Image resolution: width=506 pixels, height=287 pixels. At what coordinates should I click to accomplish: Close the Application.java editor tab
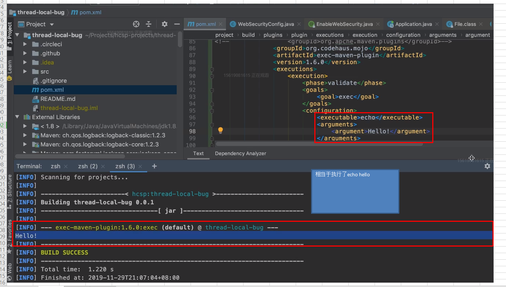click(x=438, y=24)
